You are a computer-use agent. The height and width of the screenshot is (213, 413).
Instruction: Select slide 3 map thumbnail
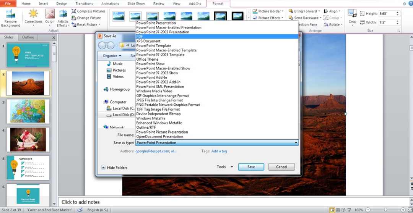point(28,111)
